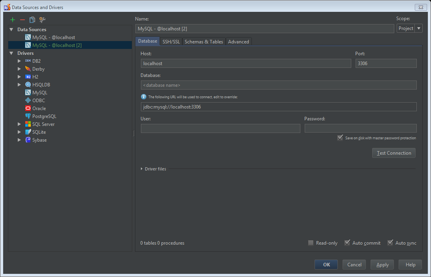Toggle Save on disk with master password

pyautogui.click(x=340, y=138)
